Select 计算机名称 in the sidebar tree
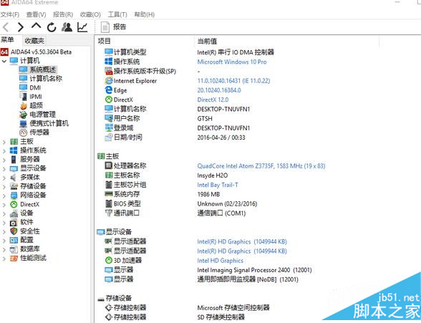This screenshot has height=323, width=421. point(46,78)
